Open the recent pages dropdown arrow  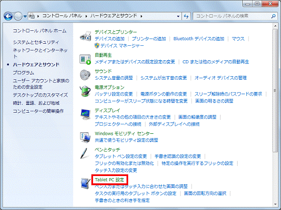[25, 16]
